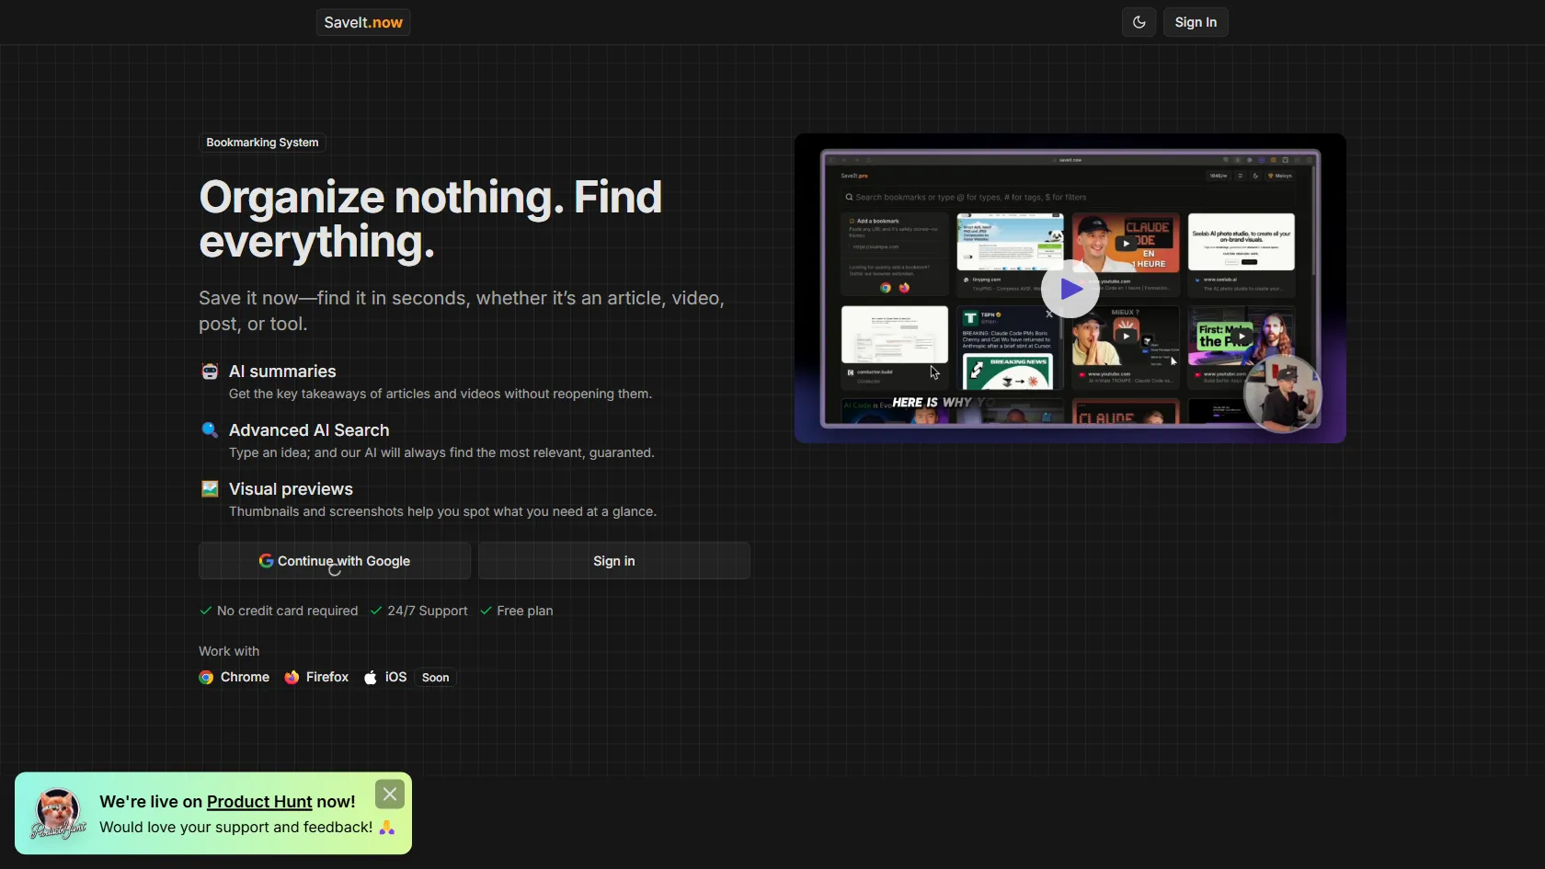Dismiss the Product Hunt announcement banner
Viewport: 1545px width, 869px height.
tap(389, 794)
